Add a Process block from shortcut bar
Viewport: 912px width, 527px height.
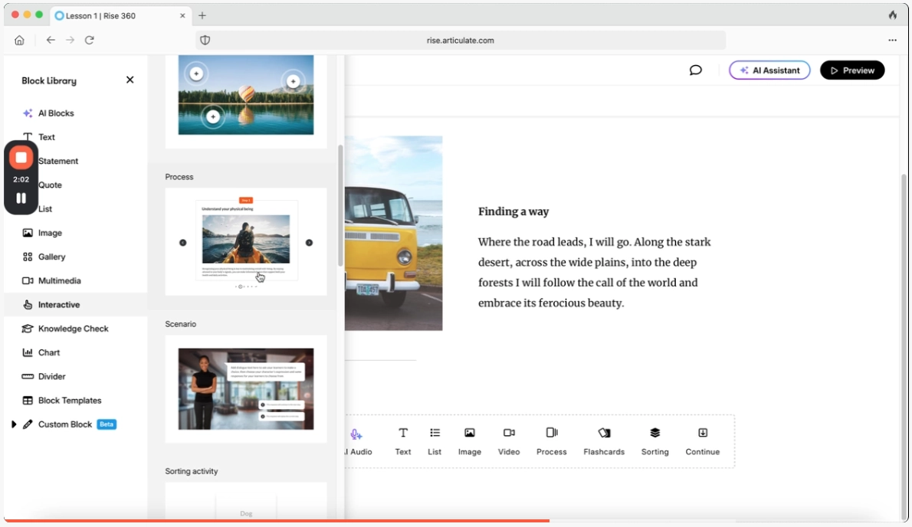pyautogui.click(x=551, y=441)
